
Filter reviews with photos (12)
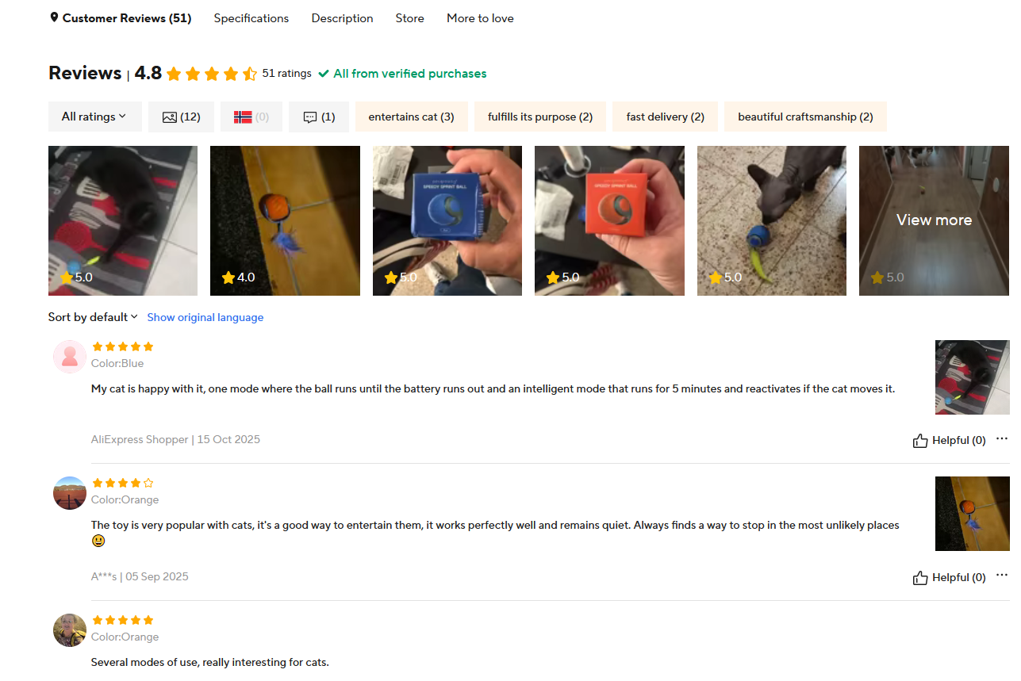pos(181,117)
